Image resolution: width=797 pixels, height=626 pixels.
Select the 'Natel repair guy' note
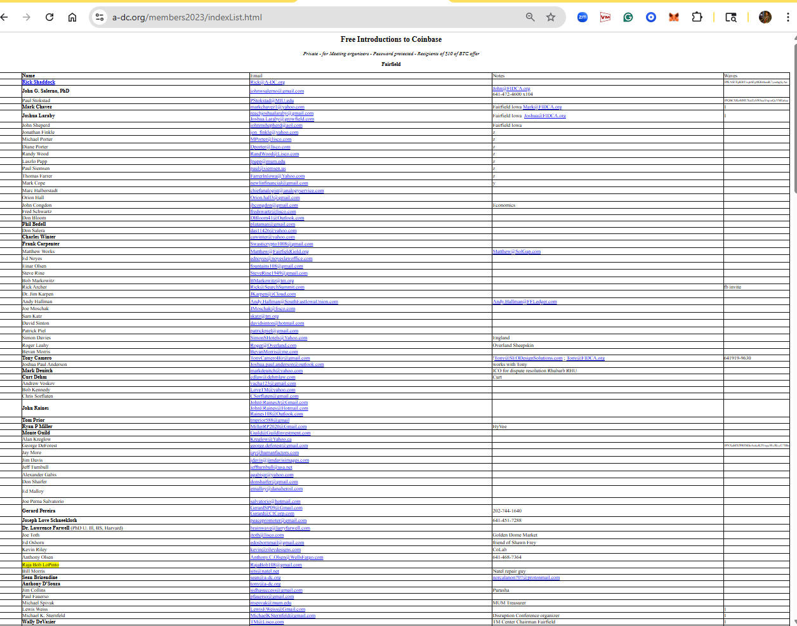coord(510,571)
